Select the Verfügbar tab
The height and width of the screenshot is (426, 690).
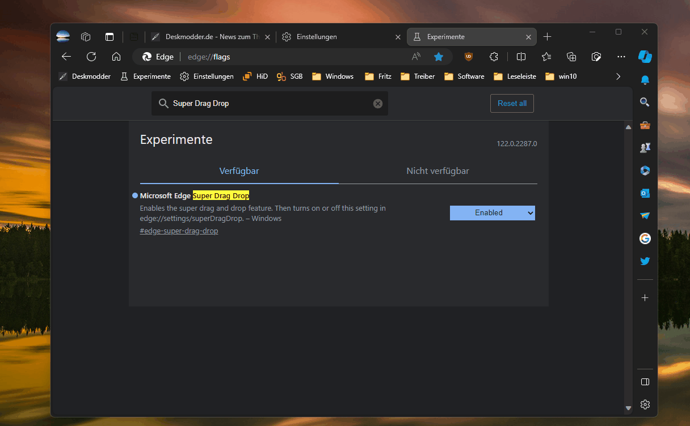point(239,171)
